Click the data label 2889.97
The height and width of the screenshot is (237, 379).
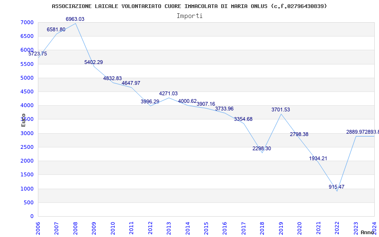[356, 132]
